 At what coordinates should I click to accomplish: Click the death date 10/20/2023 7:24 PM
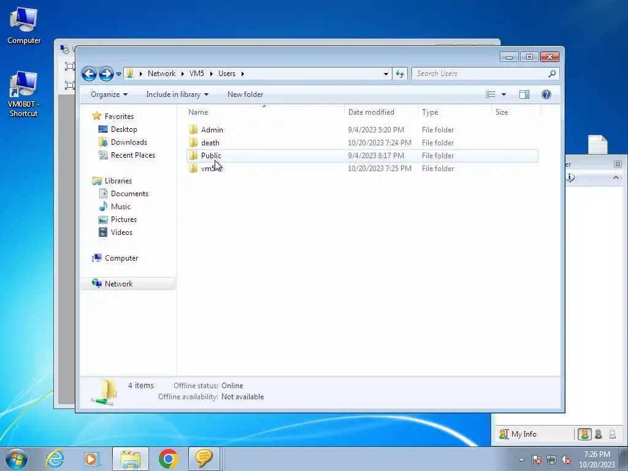379,142
